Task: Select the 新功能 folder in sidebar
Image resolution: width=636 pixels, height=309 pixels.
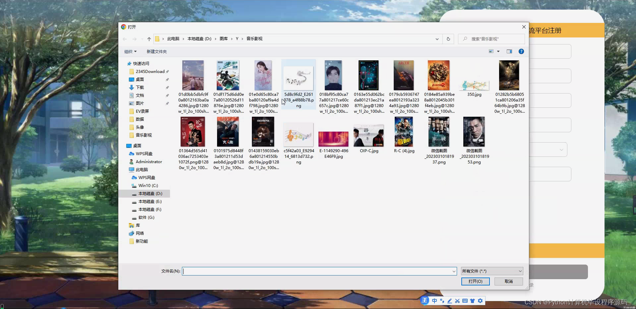Action: pyautogui.click(x=142, y=241)
